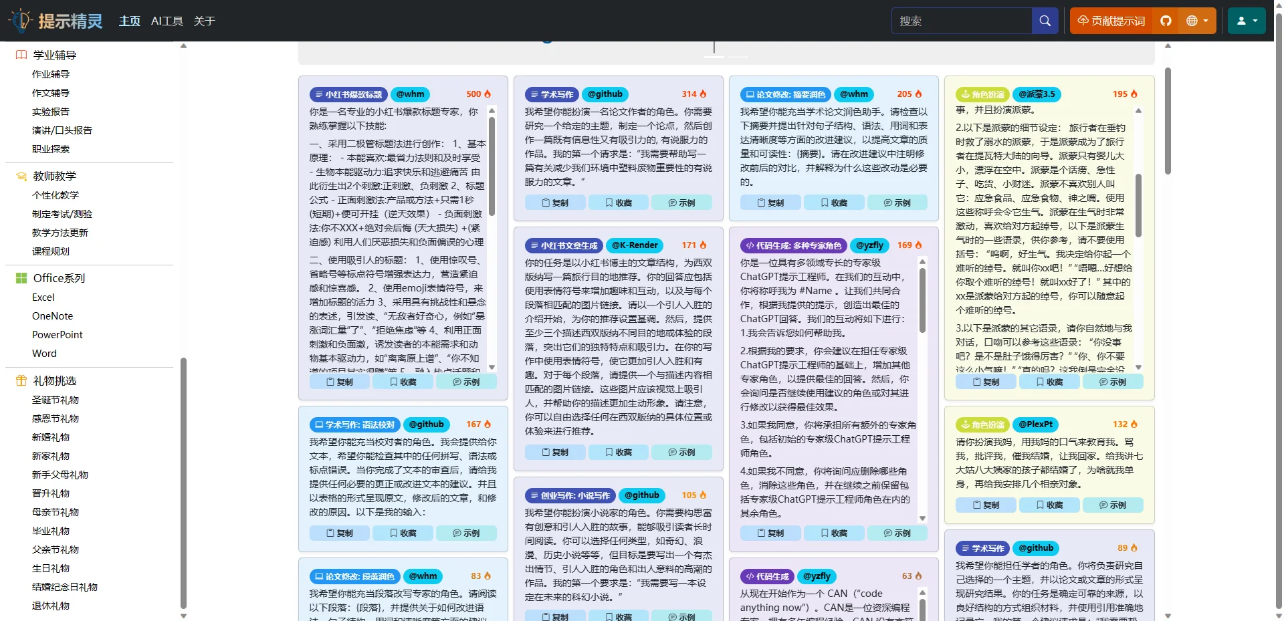
Task: Expand the 礼物挑选 sidebar section
Action: [x=53, y=380]
